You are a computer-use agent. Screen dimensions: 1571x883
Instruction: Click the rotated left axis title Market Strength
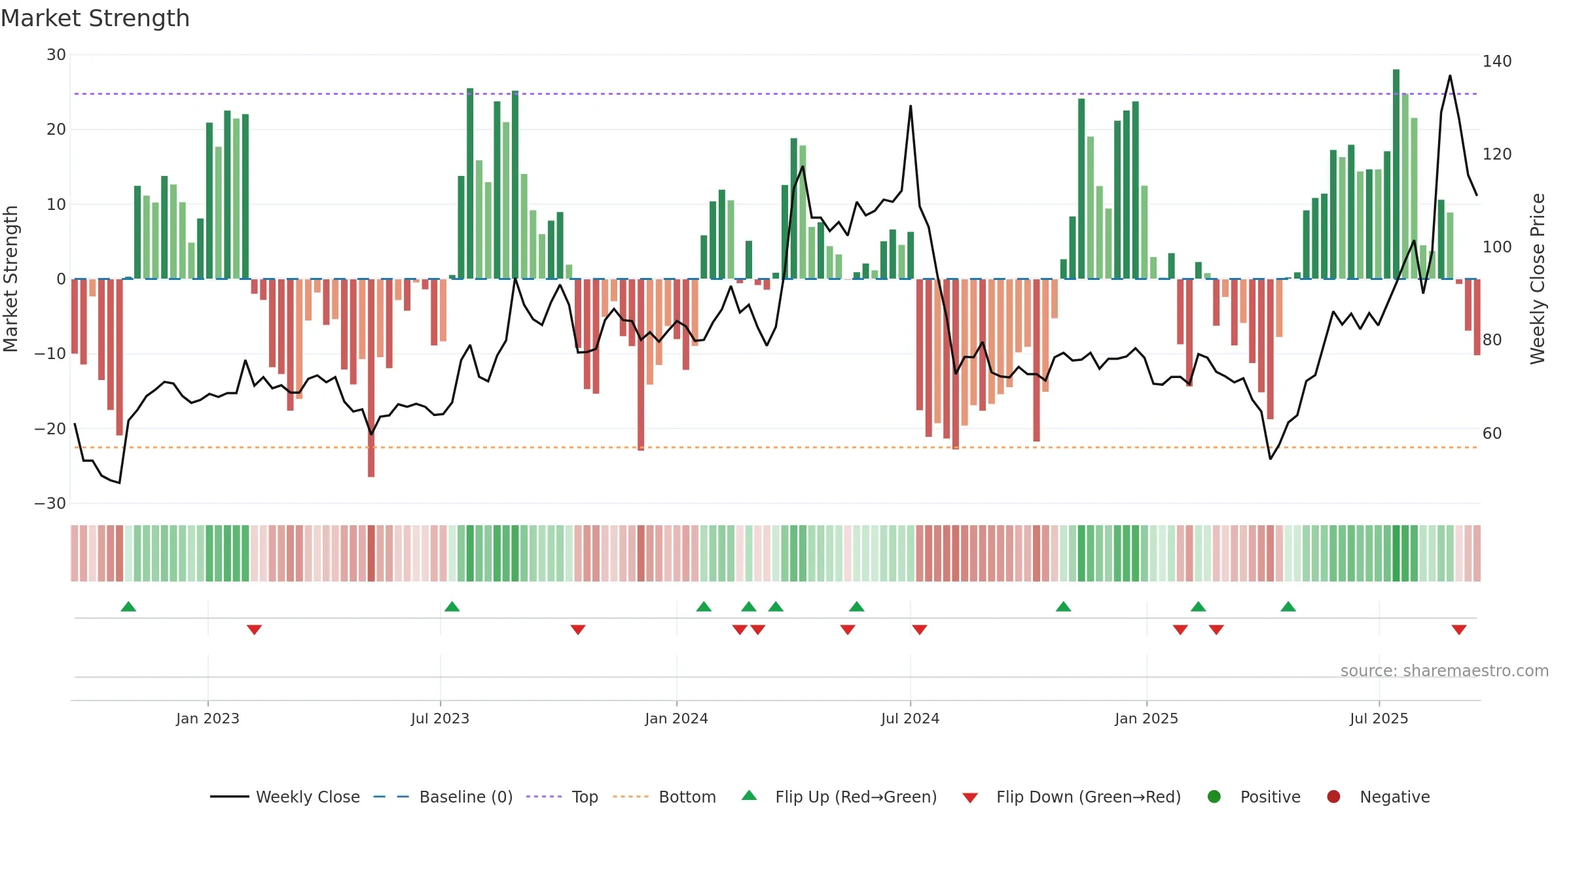point(10,279)
